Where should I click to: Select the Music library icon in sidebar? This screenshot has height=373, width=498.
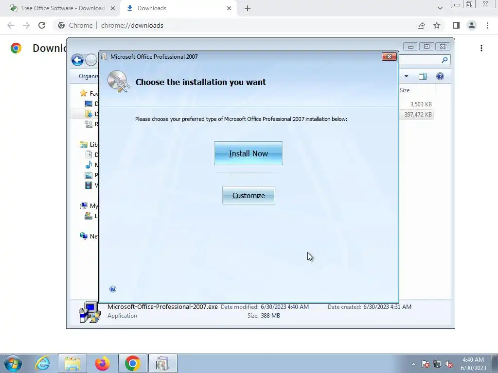coord(89,165)
